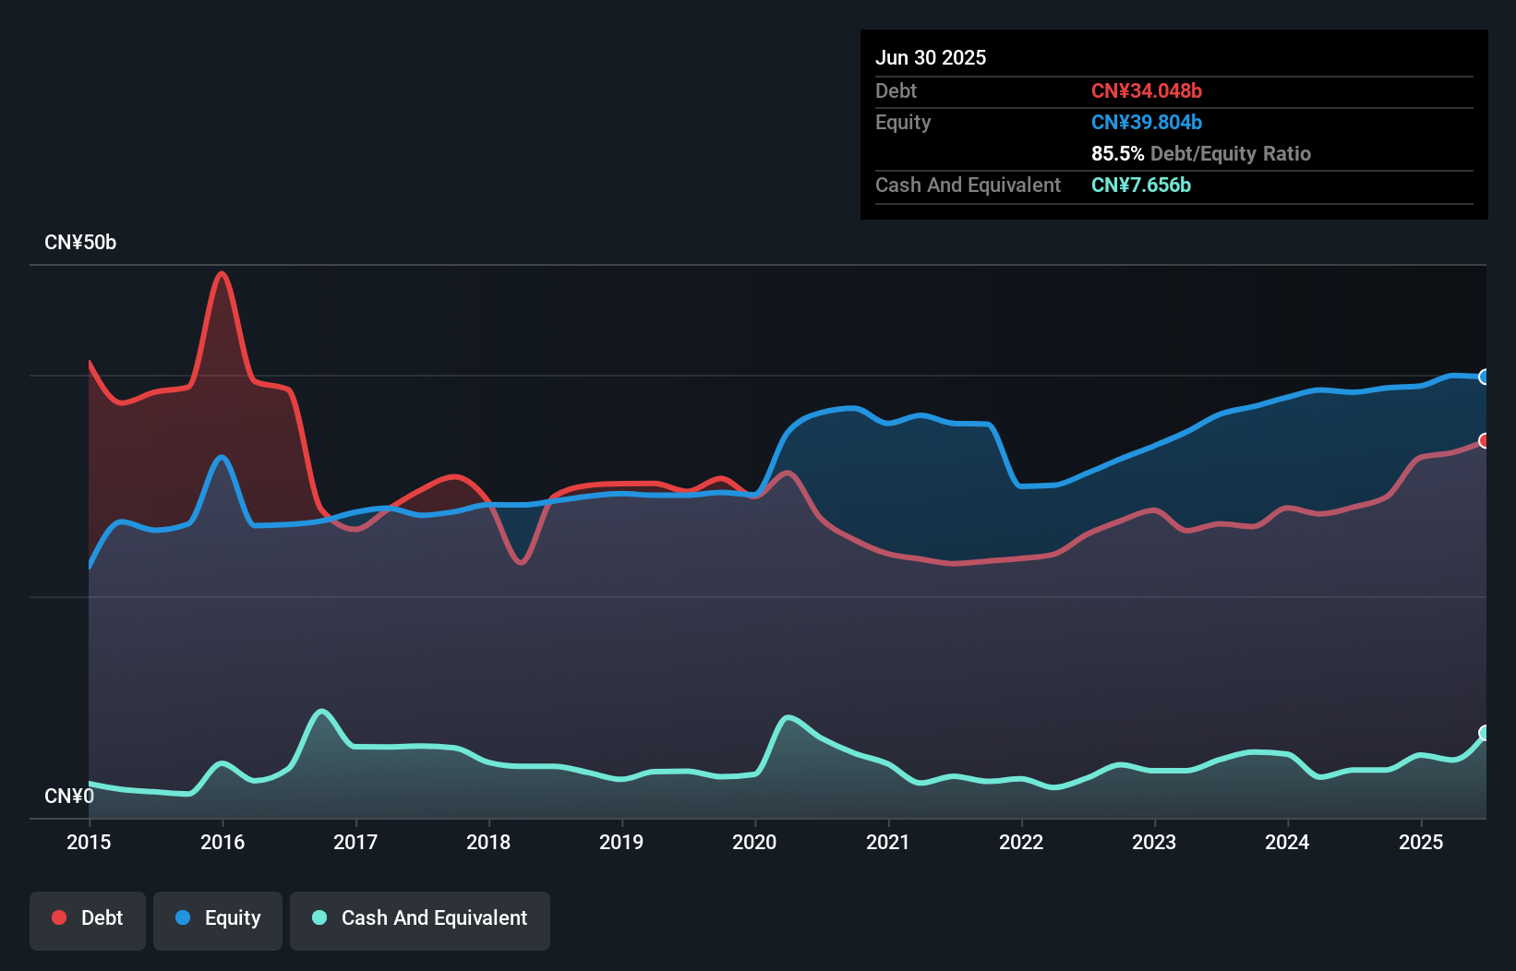Toggle the Debt series in the legend

click(88, 918)
